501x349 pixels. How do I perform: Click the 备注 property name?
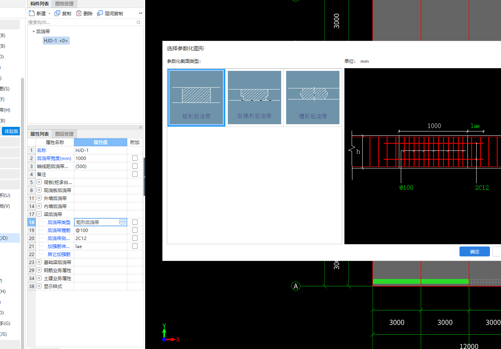42,174
